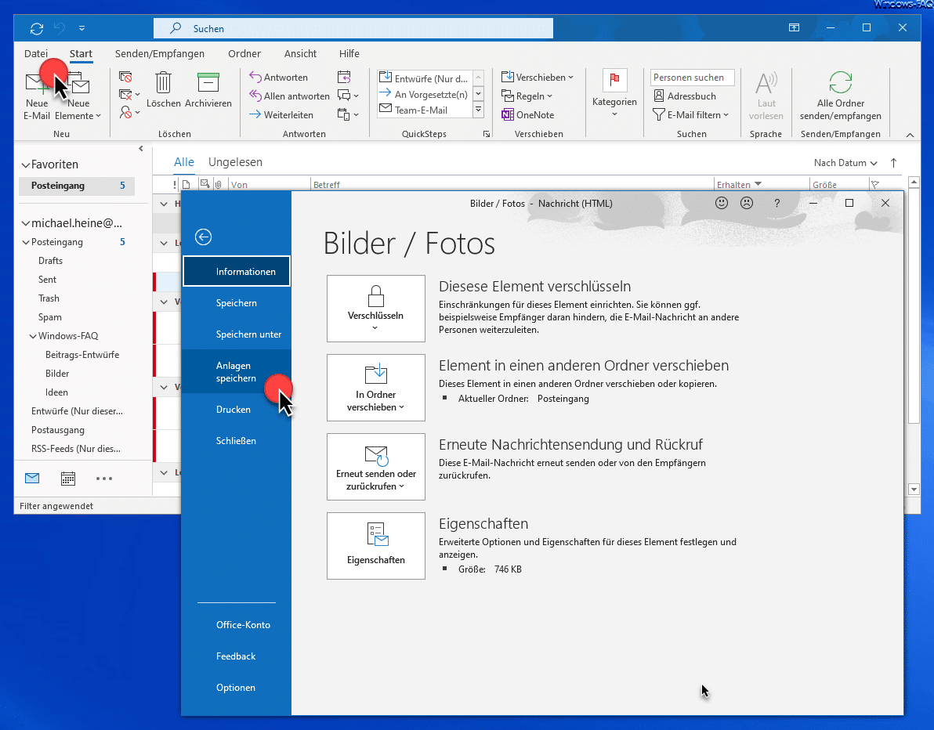Show Ungelesen messages filter
The width and height of the screenshot is (934, 730).
(x=235, y=162)
